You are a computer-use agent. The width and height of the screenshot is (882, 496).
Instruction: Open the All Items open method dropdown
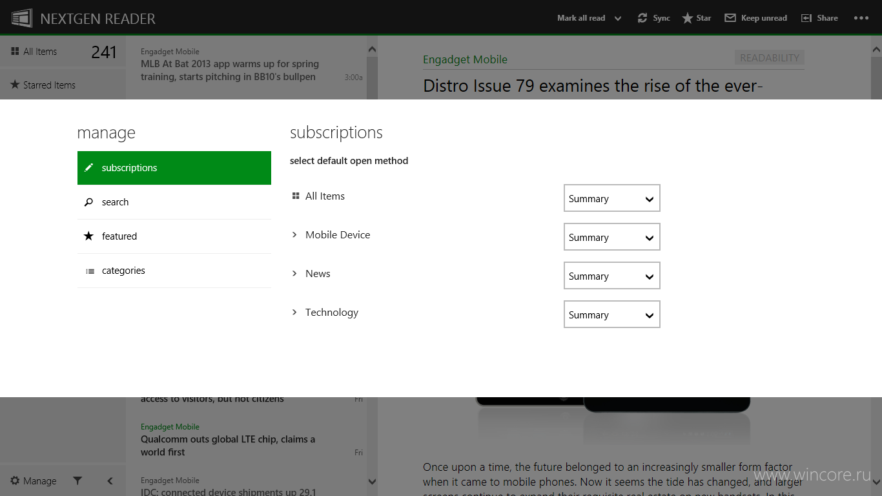click(x=612, y=198)
